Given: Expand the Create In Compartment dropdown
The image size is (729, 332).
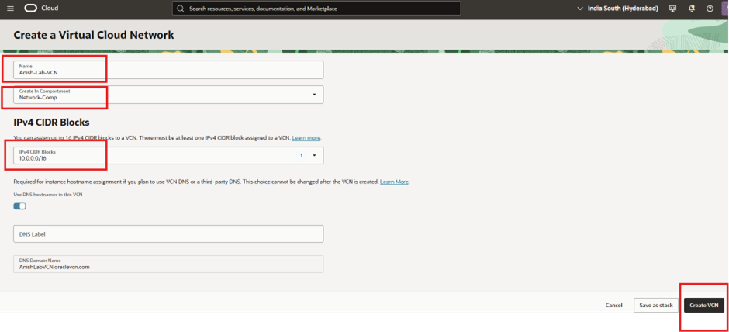Looking at the screenshot, I should [x=314, y=95].
